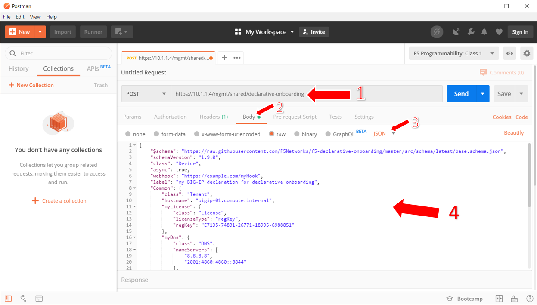This screenshot has width=537, height=305.
Task: Open new window button icon
Action: [122, 32]
